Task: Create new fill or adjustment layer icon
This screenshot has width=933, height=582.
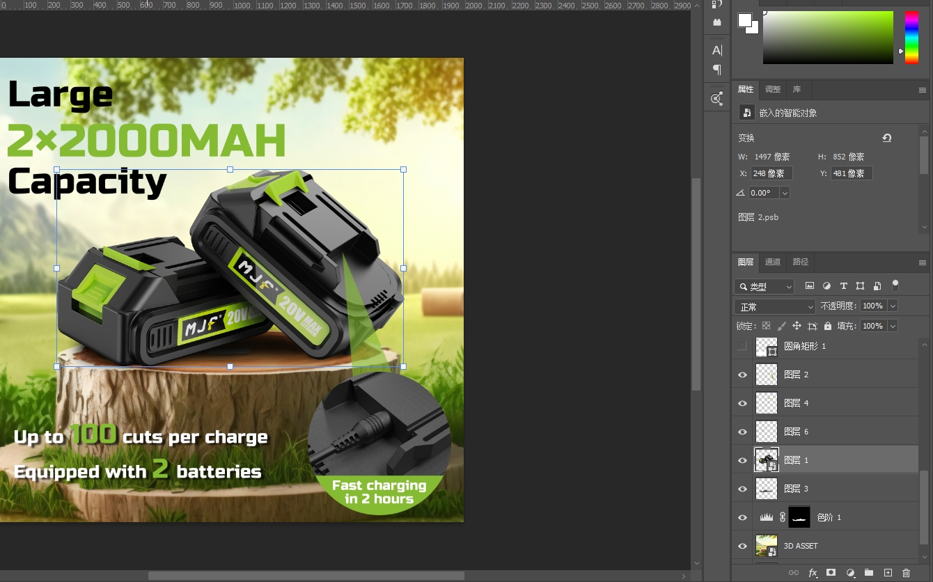Action: point(850,573)
